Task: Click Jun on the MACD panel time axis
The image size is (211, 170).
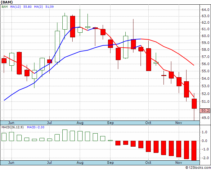Action: 11,163
